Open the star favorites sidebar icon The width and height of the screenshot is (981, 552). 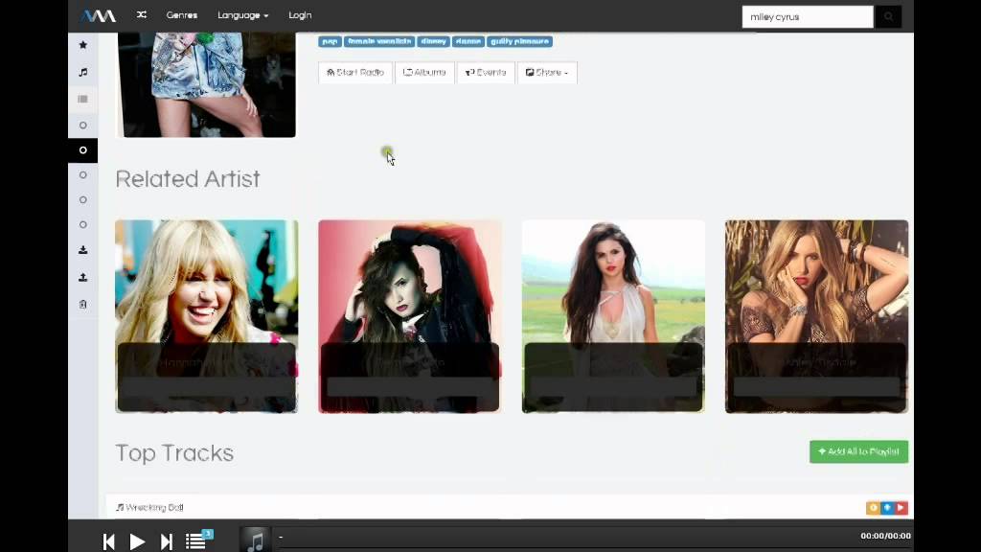82,45
